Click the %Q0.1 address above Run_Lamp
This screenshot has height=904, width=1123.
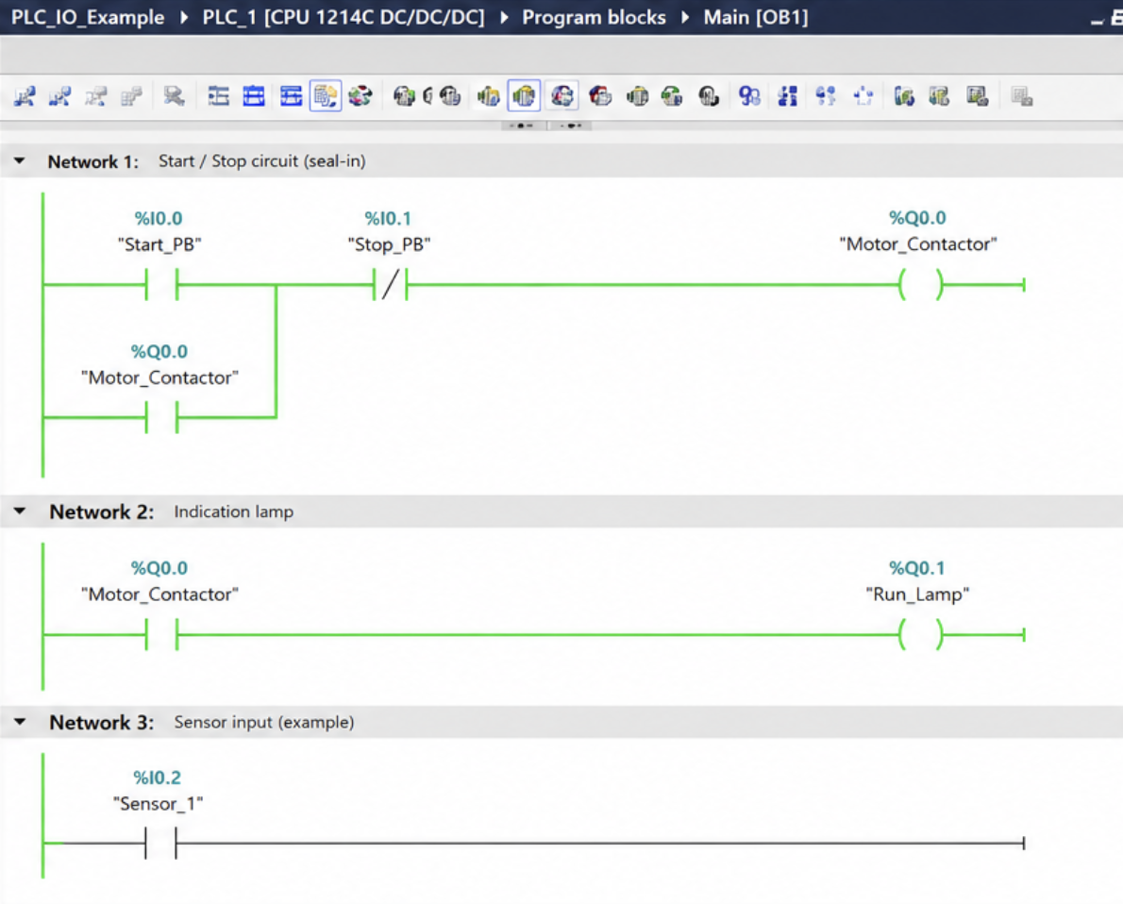917,568
